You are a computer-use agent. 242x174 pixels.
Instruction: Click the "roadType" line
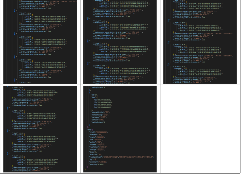coord(97,150)
